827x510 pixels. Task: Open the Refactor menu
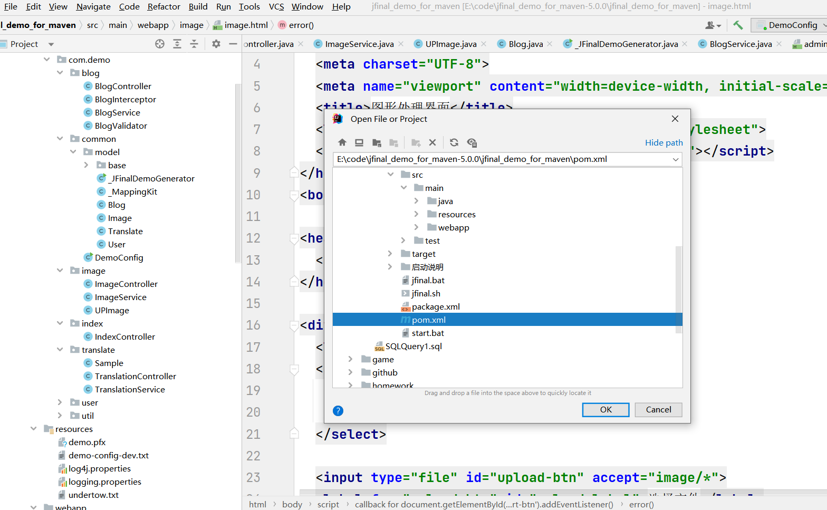pyautogui.click(x=164, y=6)
